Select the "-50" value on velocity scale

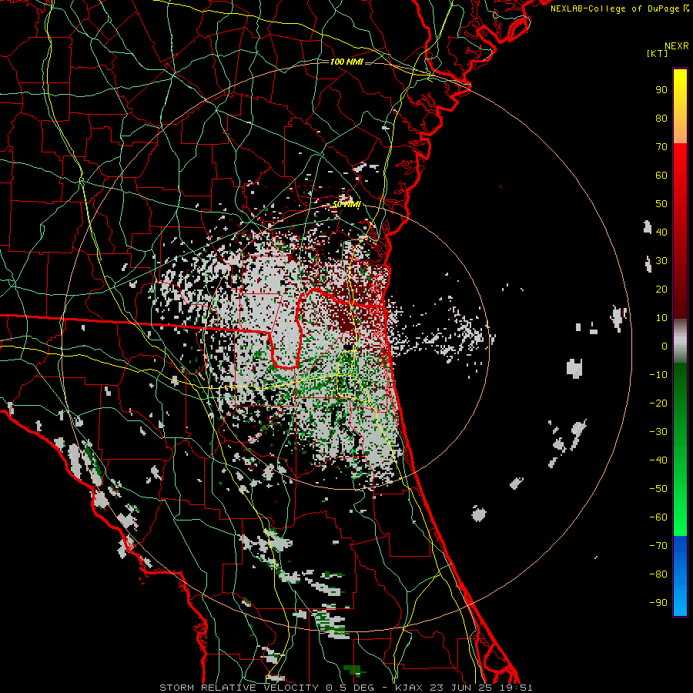658,489
